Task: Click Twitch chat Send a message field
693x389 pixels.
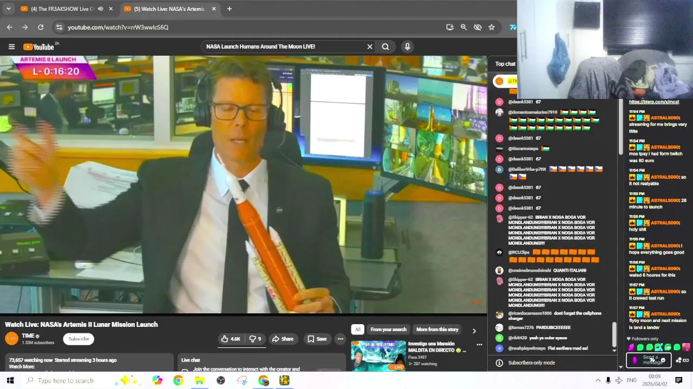Action: 649,360
